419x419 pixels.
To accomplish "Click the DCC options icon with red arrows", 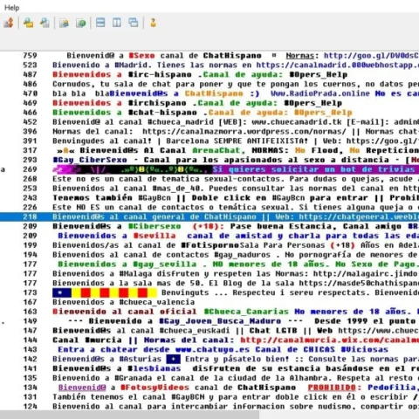I will coord(9,23).
